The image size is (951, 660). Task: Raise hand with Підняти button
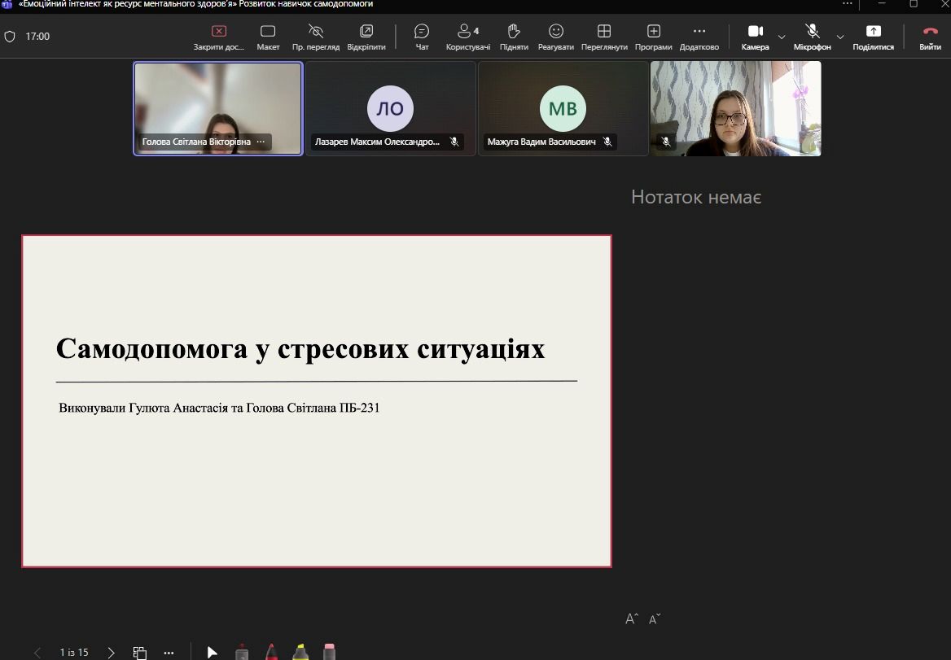[514, 37]
